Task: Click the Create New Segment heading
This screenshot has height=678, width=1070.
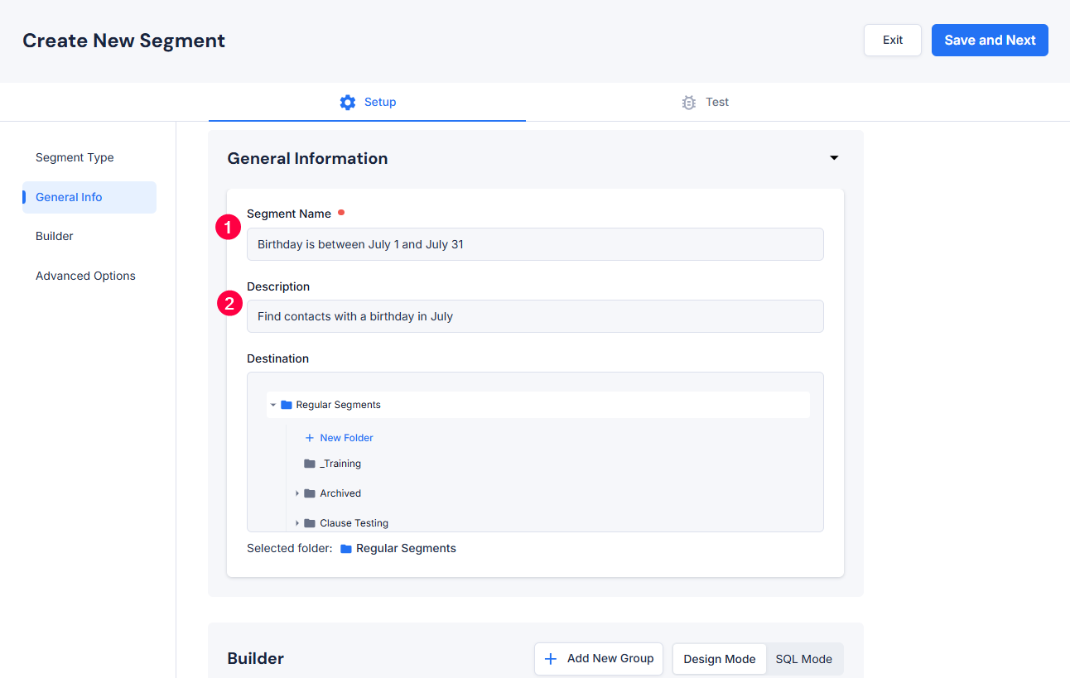Action: tap(124, 41)
